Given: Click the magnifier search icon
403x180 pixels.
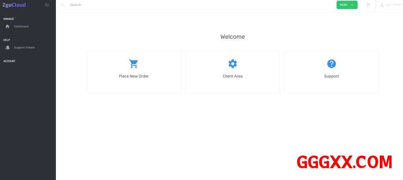Looking at the screenshot, I should [x=63, y=5].
